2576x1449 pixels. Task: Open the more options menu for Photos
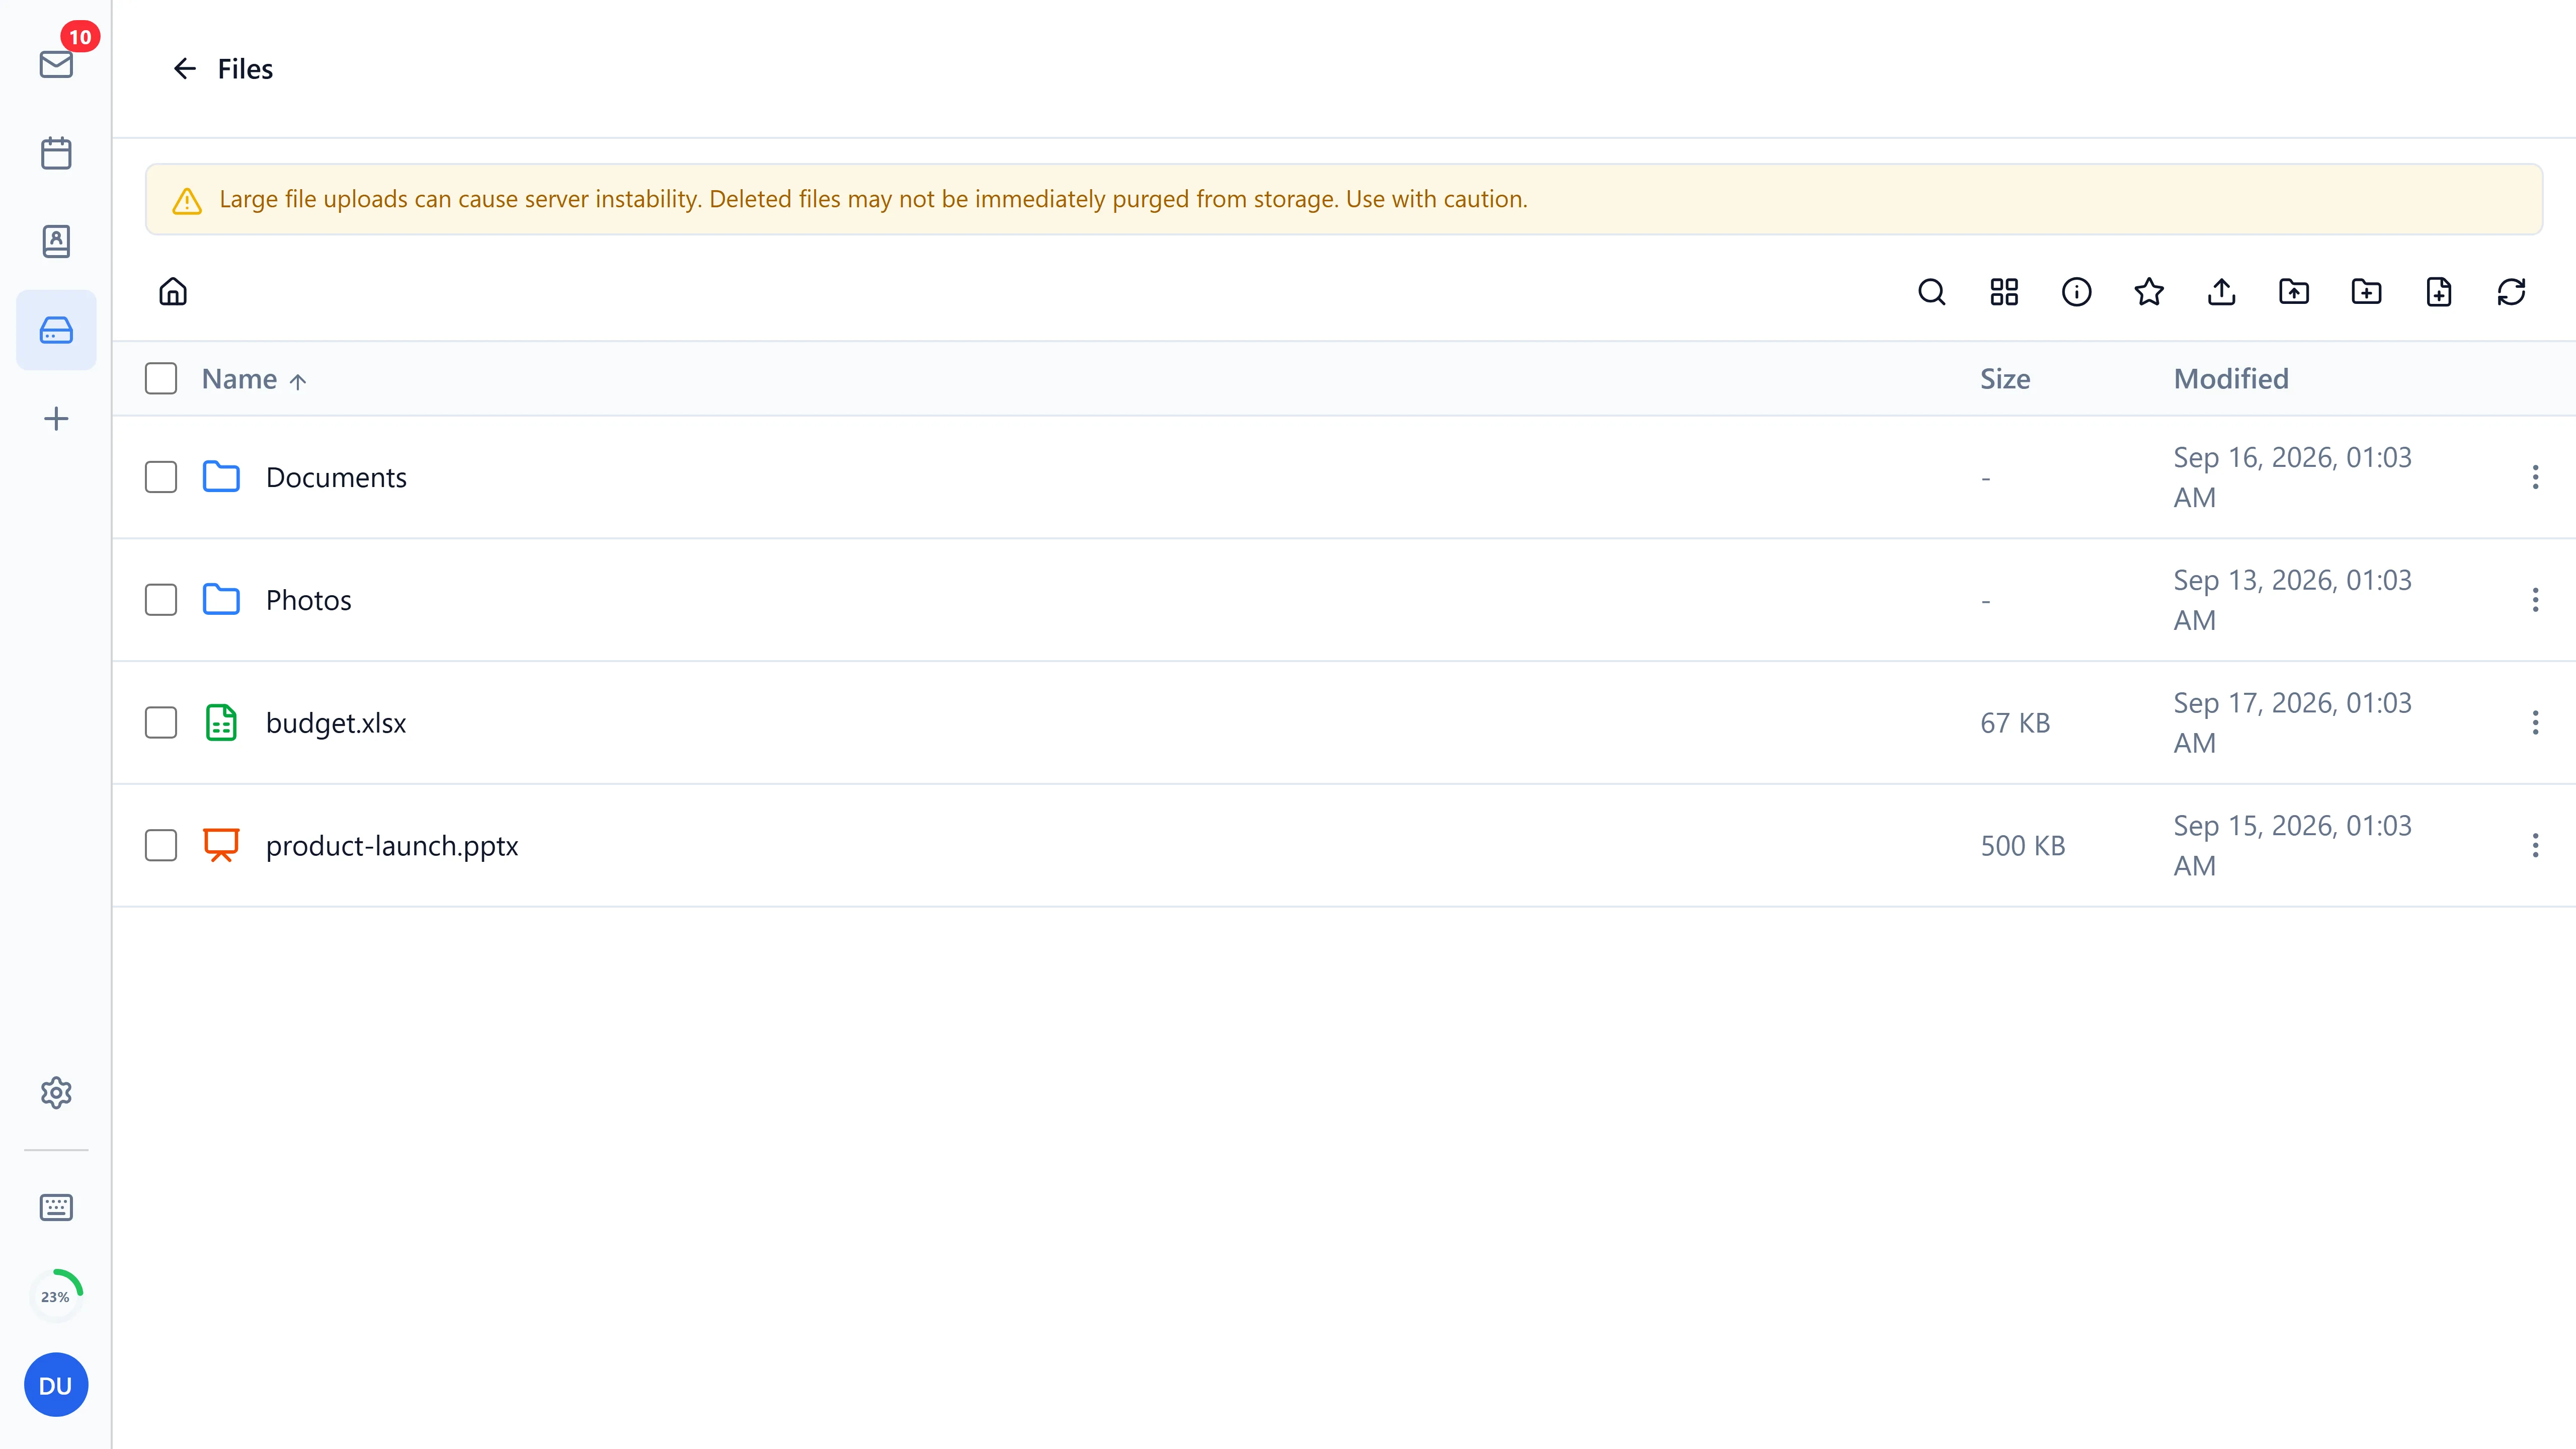point(2535,600)
